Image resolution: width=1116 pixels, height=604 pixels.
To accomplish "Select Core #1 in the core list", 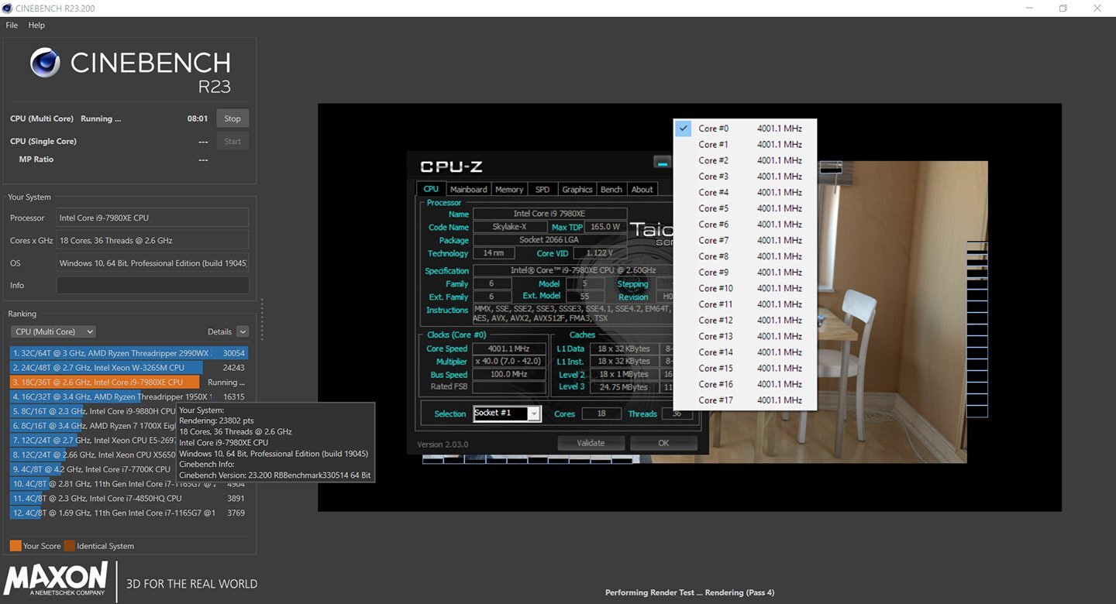I will tap(745, 144).
